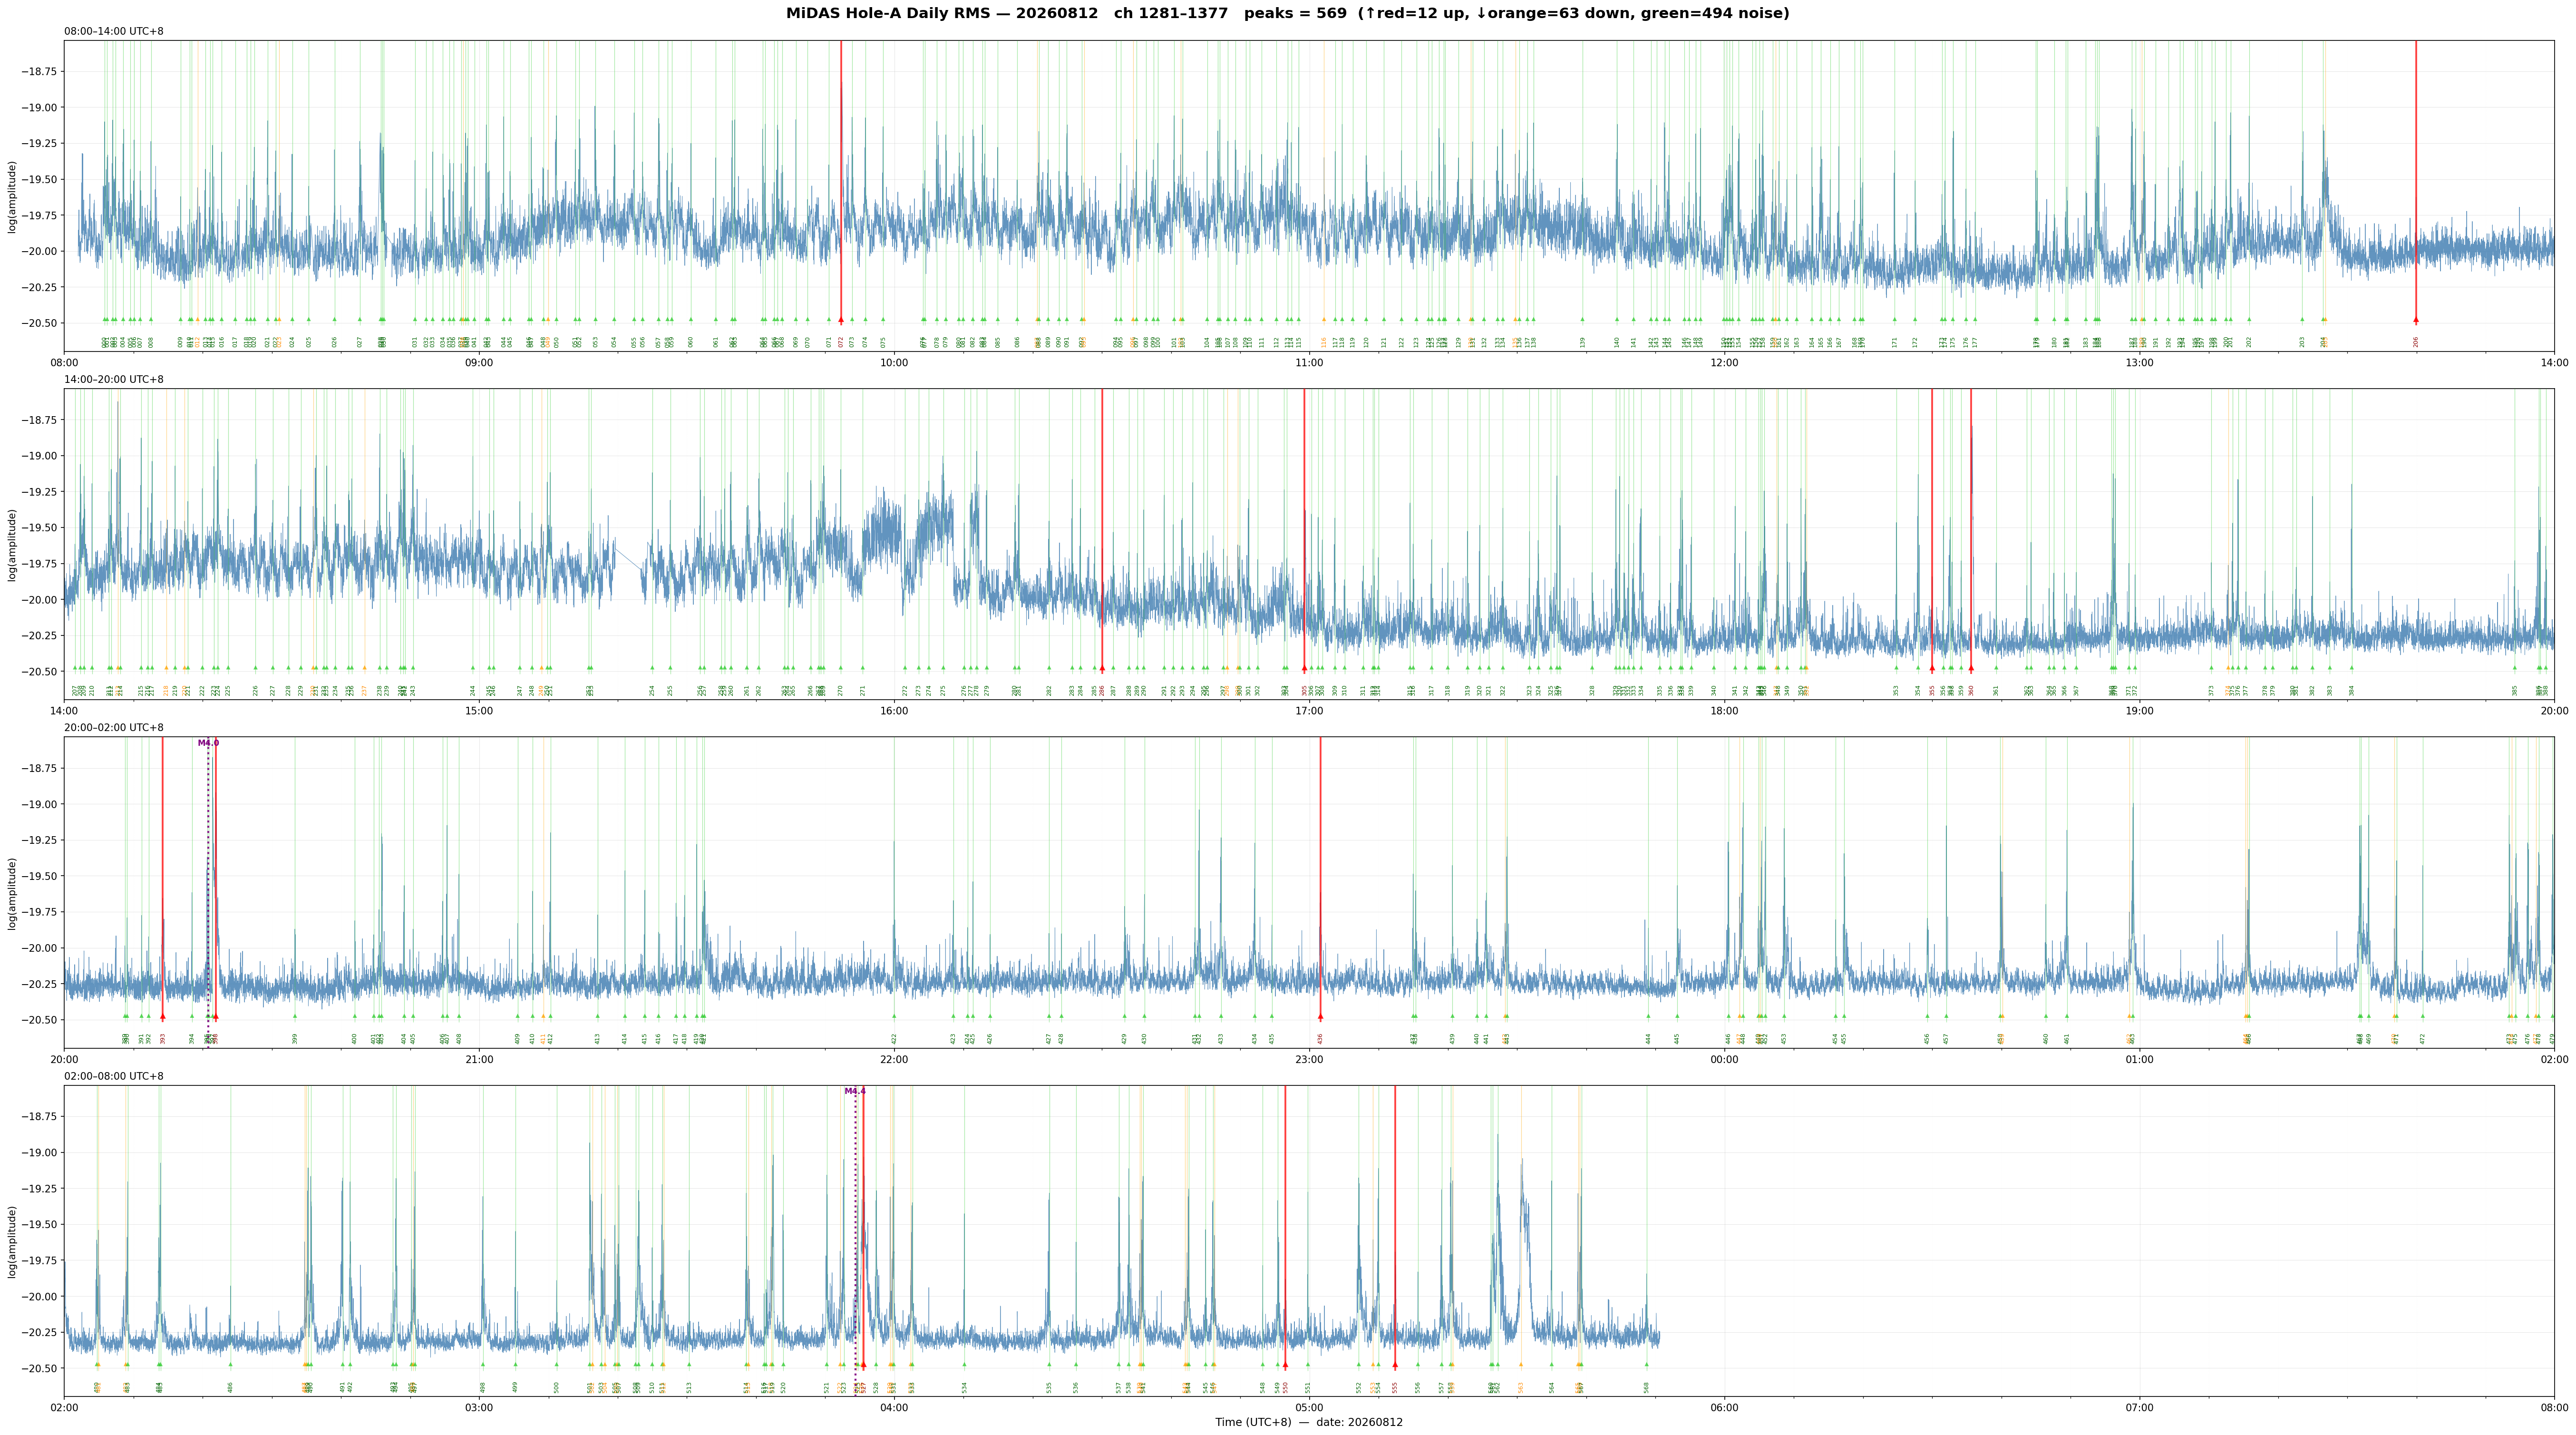Click the orange peak number label 563

pyautogui.click(x=1521, y=1387)
